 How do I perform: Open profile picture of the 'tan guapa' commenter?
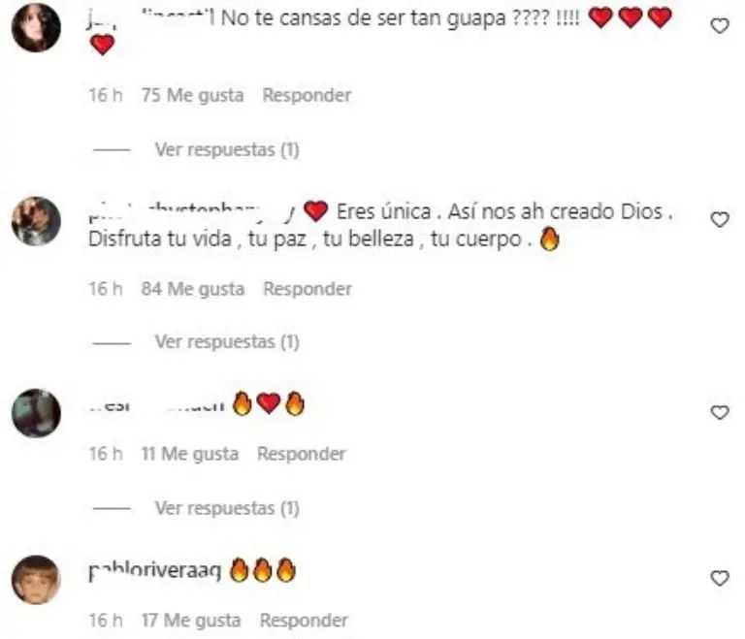pos(36,27)
